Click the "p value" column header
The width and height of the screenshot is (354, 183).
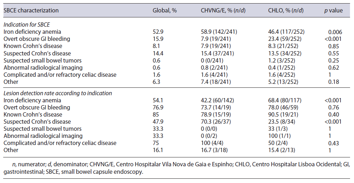(333, 10)
